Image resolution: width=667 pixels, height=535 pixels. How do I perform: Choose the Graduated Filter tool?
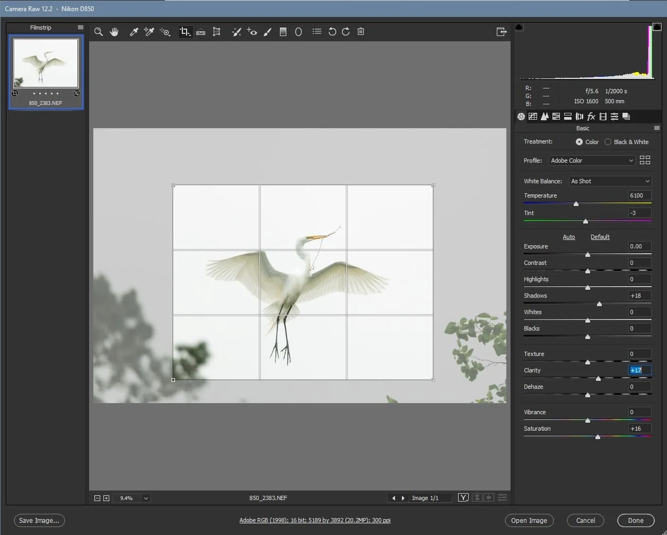coord(283,32)
